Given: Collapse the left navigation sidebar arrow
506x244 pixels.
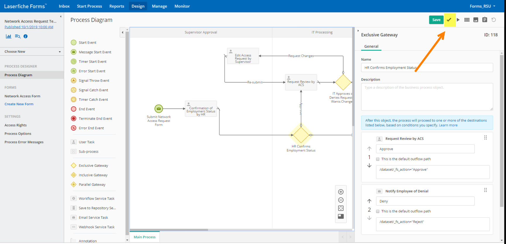Looking at the screenshot, I should [x=61, y=16].
